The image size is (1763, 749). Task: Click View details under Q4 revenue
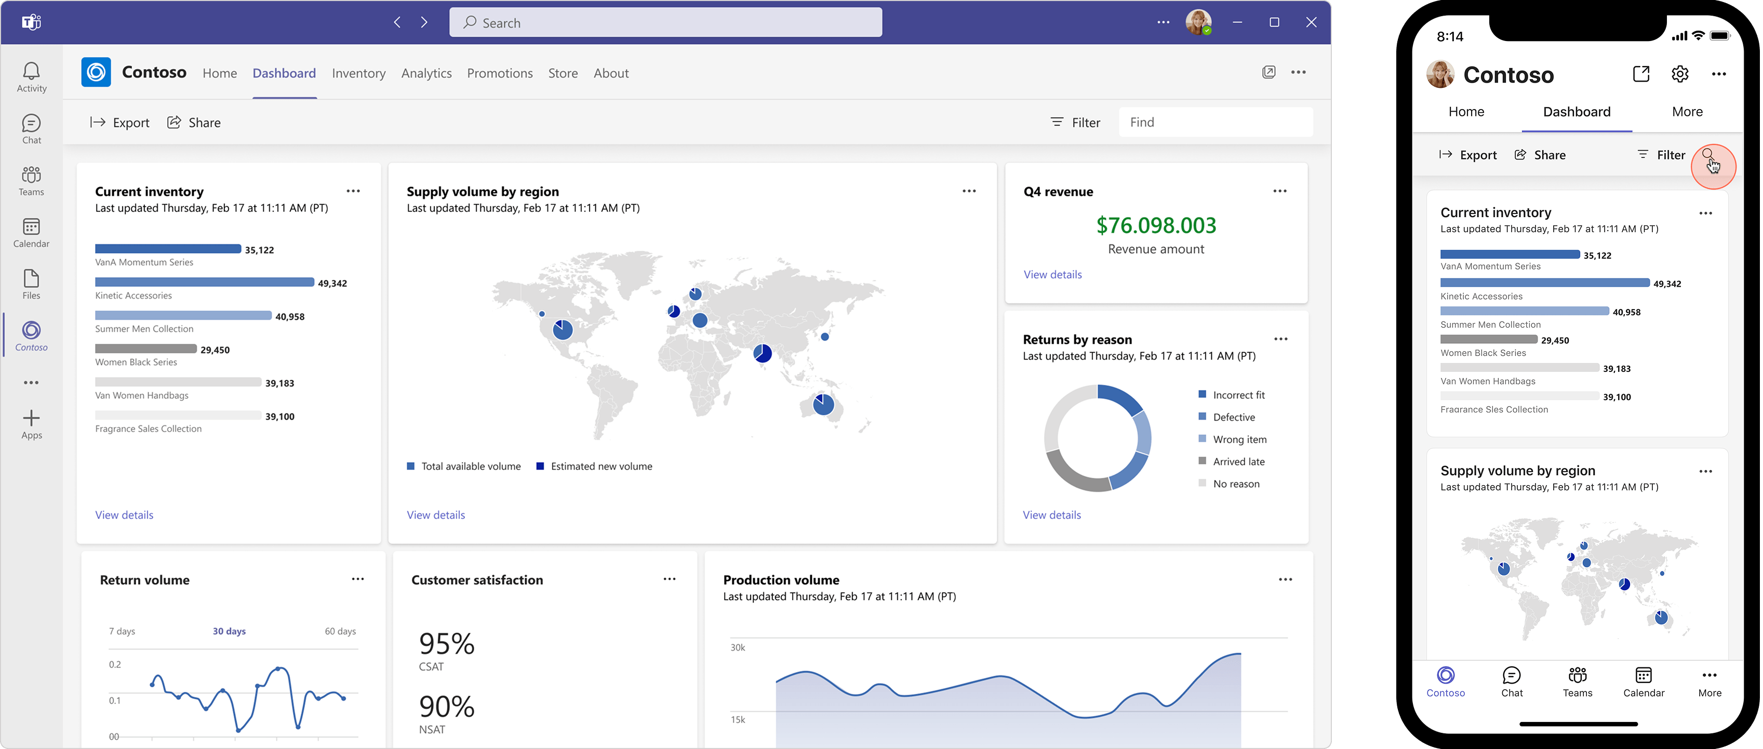pyautogui.click(x=1052, y=275)
